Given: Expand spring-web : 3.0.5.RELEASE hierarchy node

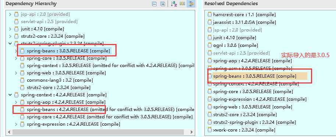Looking at the screenshot, I should [16, 73].
